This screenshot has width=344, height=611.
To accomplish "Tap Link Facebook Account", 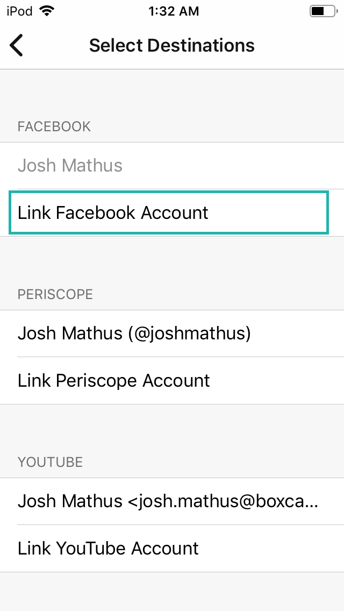I will tap(113, 213).
